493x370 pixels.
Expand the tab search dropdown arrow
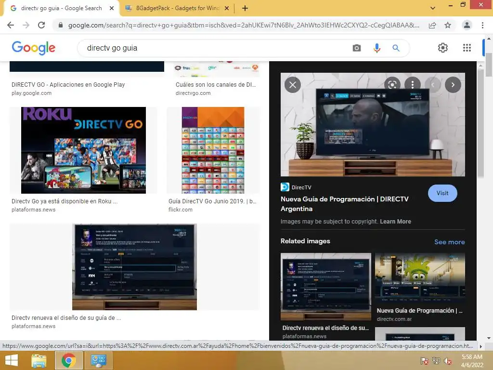click(x=433, y=8)
